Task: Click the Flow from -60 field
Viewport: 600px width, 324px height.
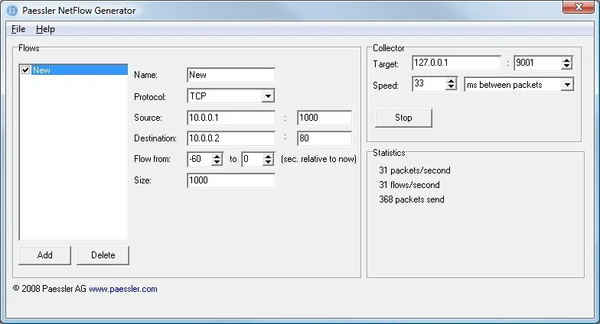Action: pyautogui.click(x=200, y=159)
